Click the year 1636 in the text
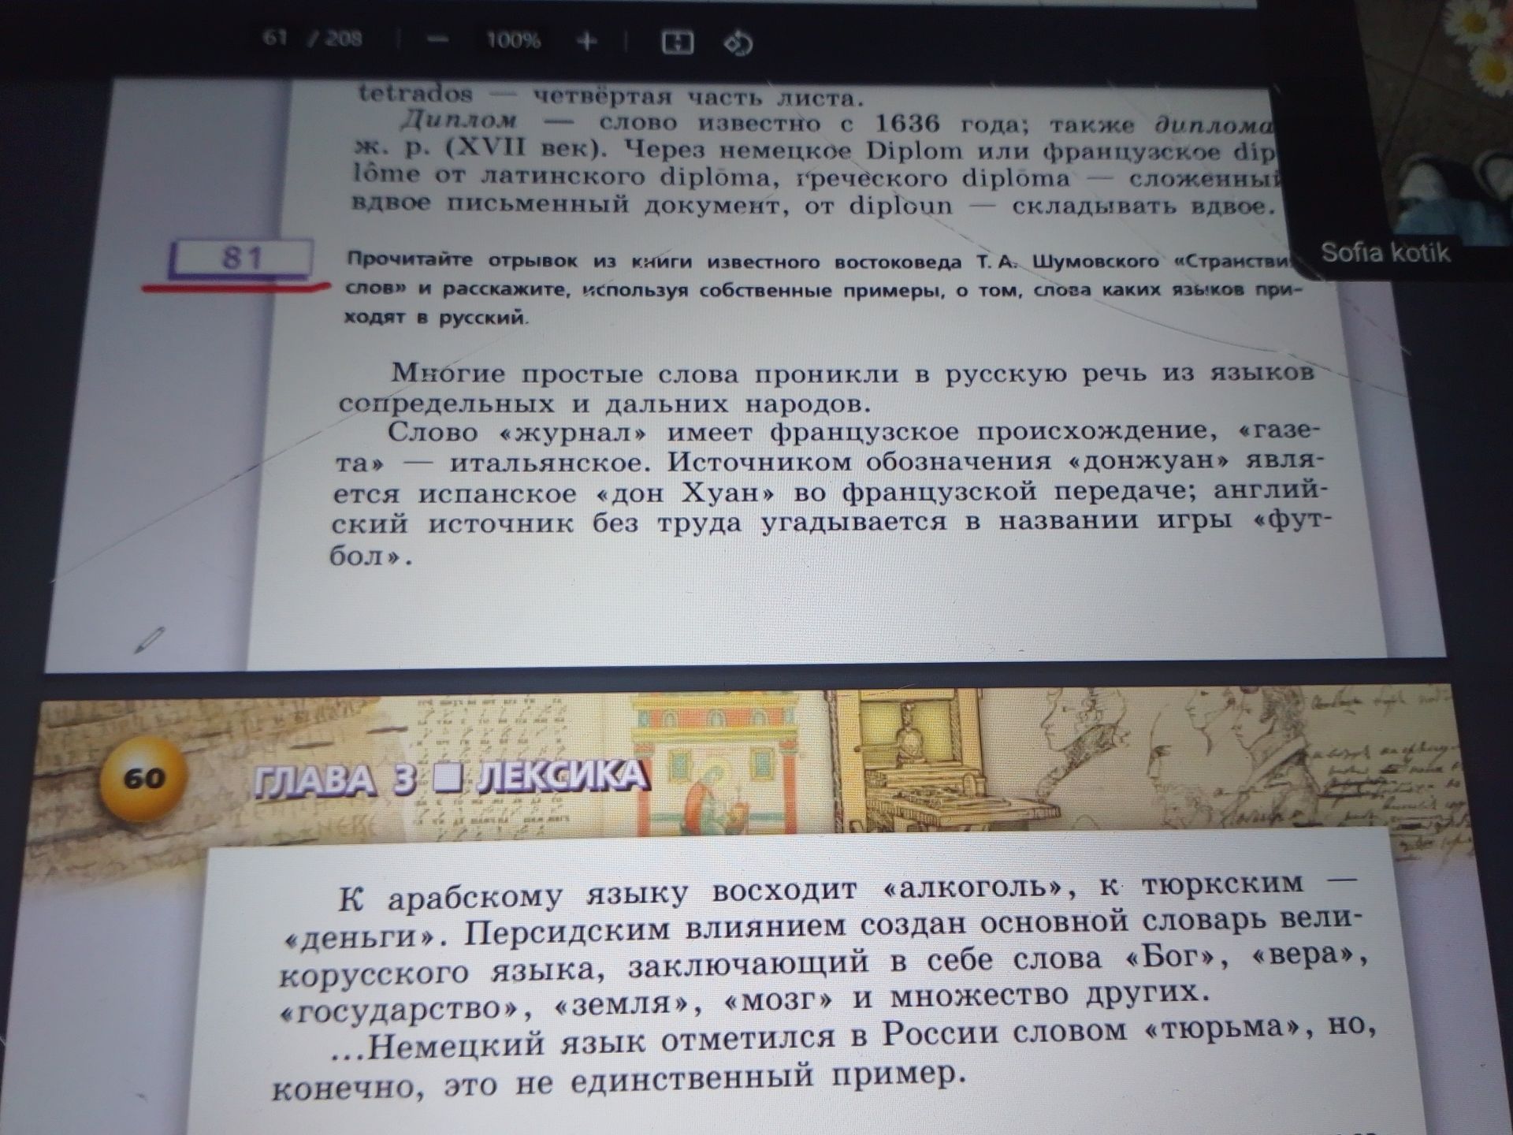1513x1135 pixels. click(x=907, y=123)
